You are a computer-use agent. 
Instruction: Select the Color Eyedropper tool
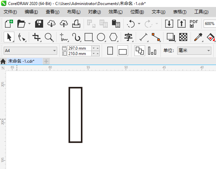pyautogui.click(x=198, y=37)
